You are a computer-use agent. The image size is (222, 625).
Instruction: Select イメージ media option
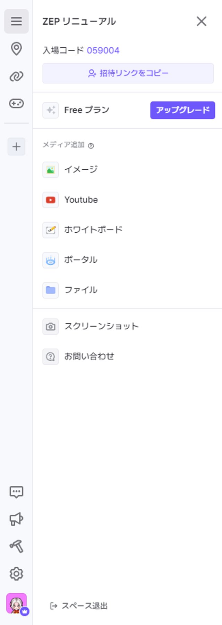click(x=81, y=169)
